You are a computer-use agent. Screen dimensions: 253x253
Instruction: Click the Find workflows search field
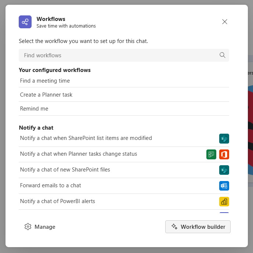pos(124,55)
